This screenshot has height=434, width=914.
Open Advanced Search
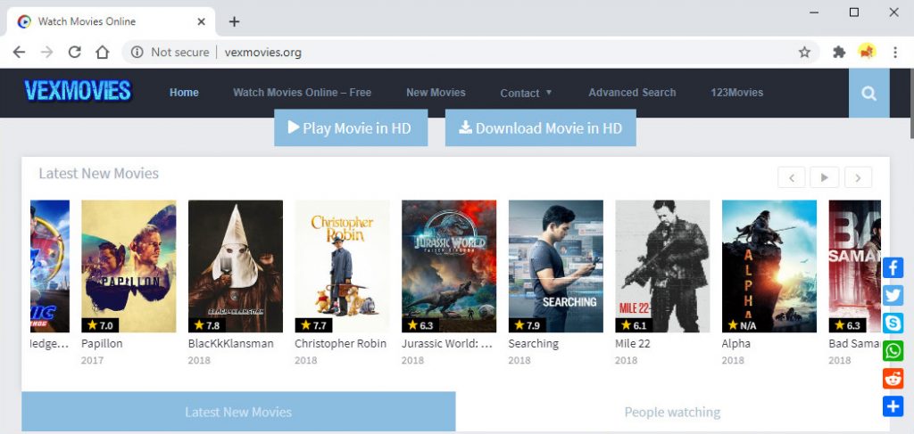pos(632,93)
